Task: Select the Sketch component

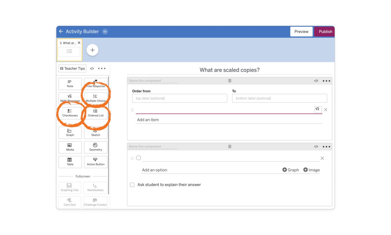Action: click(x=96, y=132)
